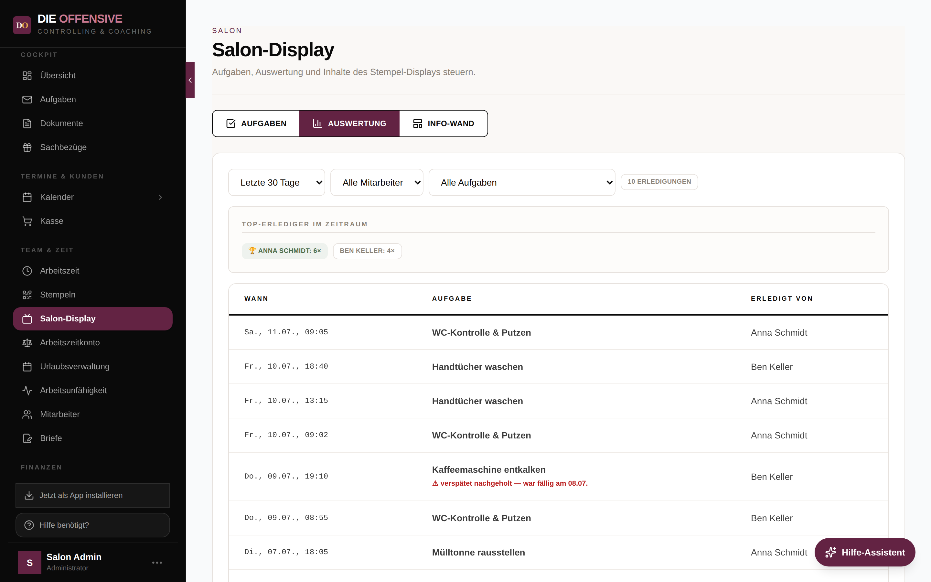The image size is (931, 582).
Task: Open Stempeln in the sidebar
Action: click(x=93, y=295)
